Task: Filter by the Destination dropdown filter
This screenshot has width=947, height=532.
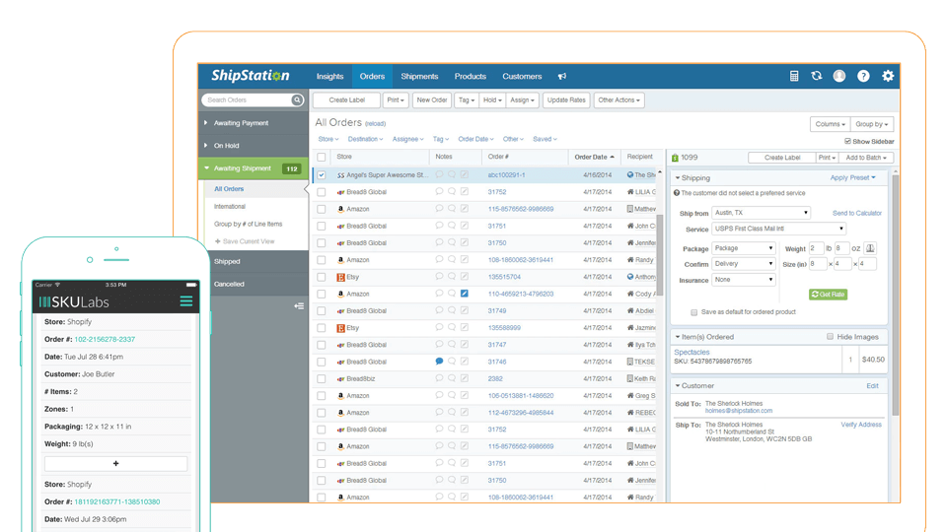Action: pyautogui.click(x=365, y=139)
